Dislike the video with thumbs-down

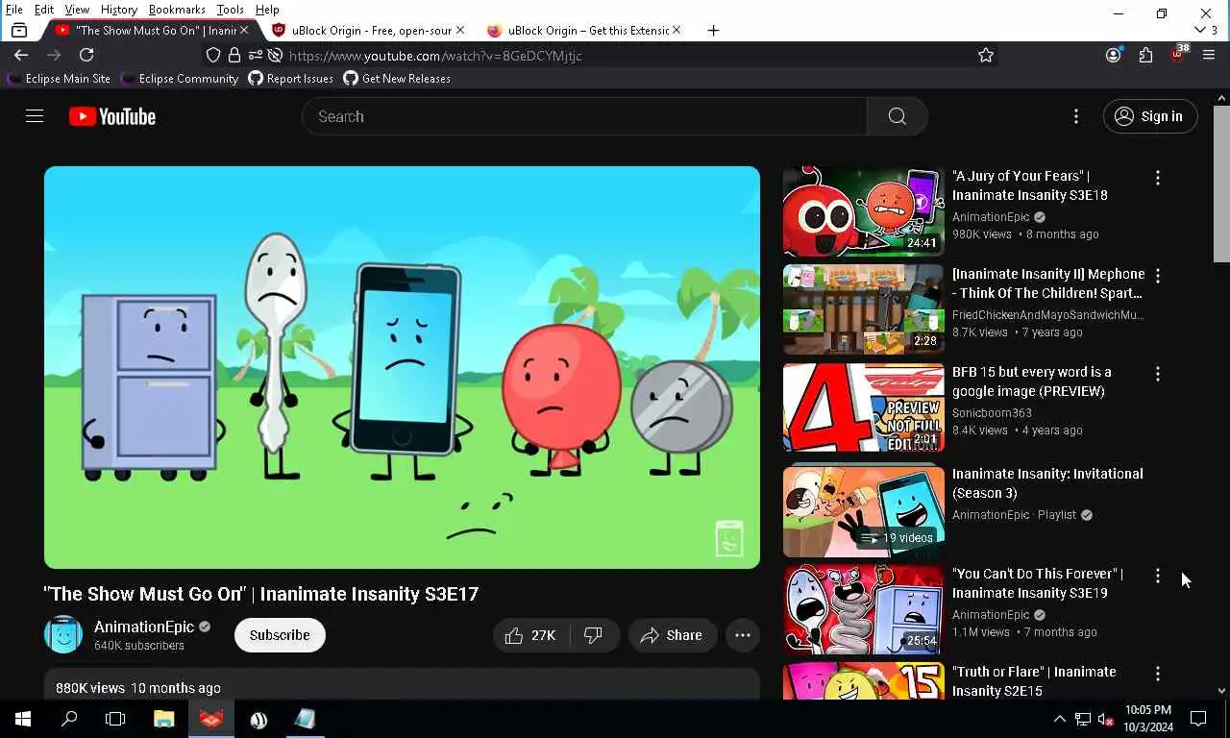(x=594, y=635)
